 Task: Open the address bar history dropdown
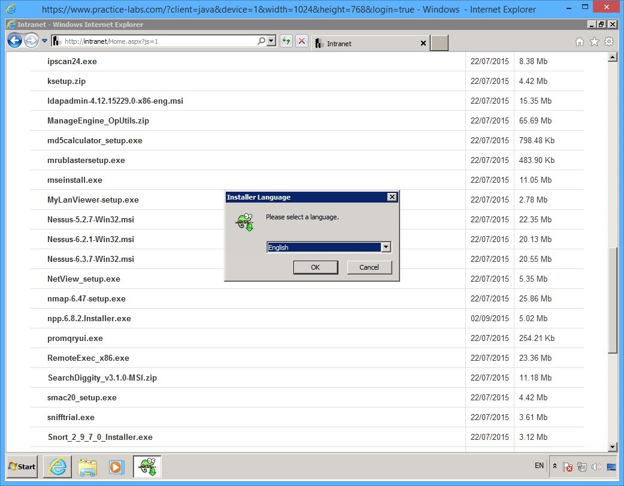(272, 40)
